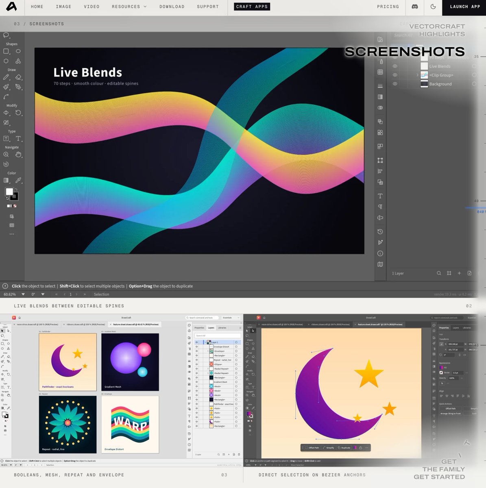Select Ellipse tool in Live Blends screenshot toolbar
The image size is (486, 488).
tap(18, 51)
